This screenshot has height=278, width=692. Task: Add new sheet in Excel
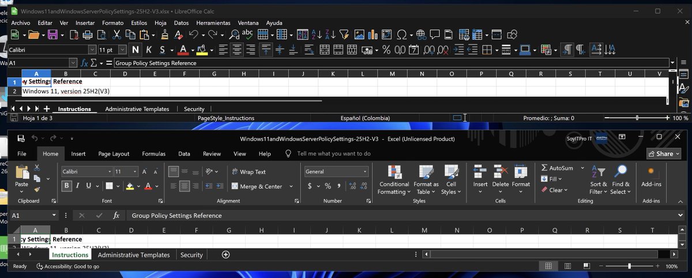pyautogui.click(x=225, y=254)
